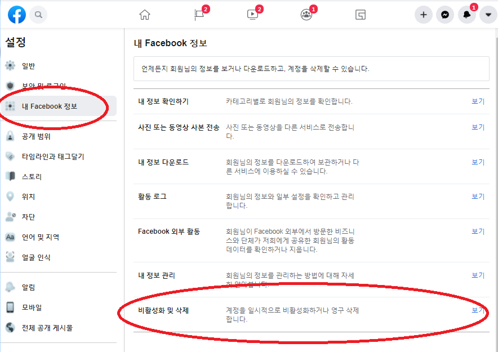
Task: Click the tag icon beside 타임라인과 태그달기
Action: (x=10, y=156)
